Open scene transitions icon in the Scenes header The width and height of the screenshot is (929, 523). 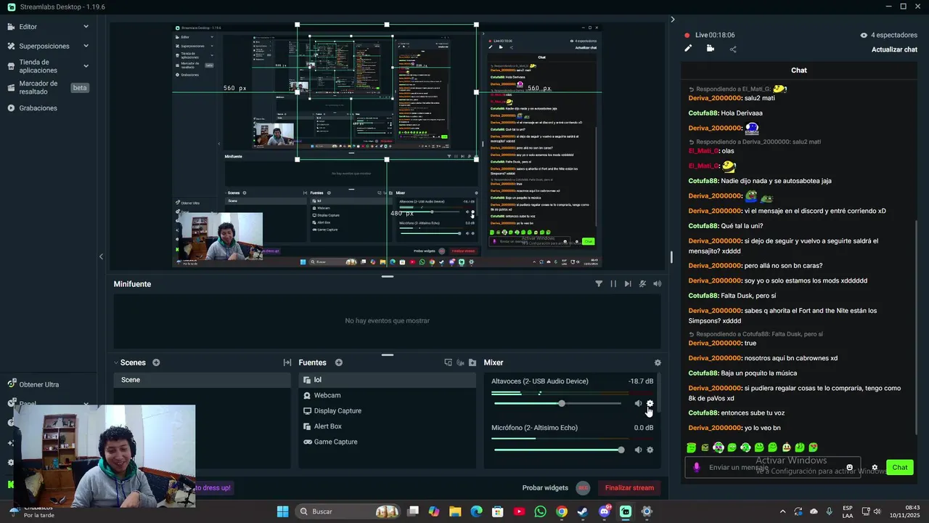(x=287, y=362)
